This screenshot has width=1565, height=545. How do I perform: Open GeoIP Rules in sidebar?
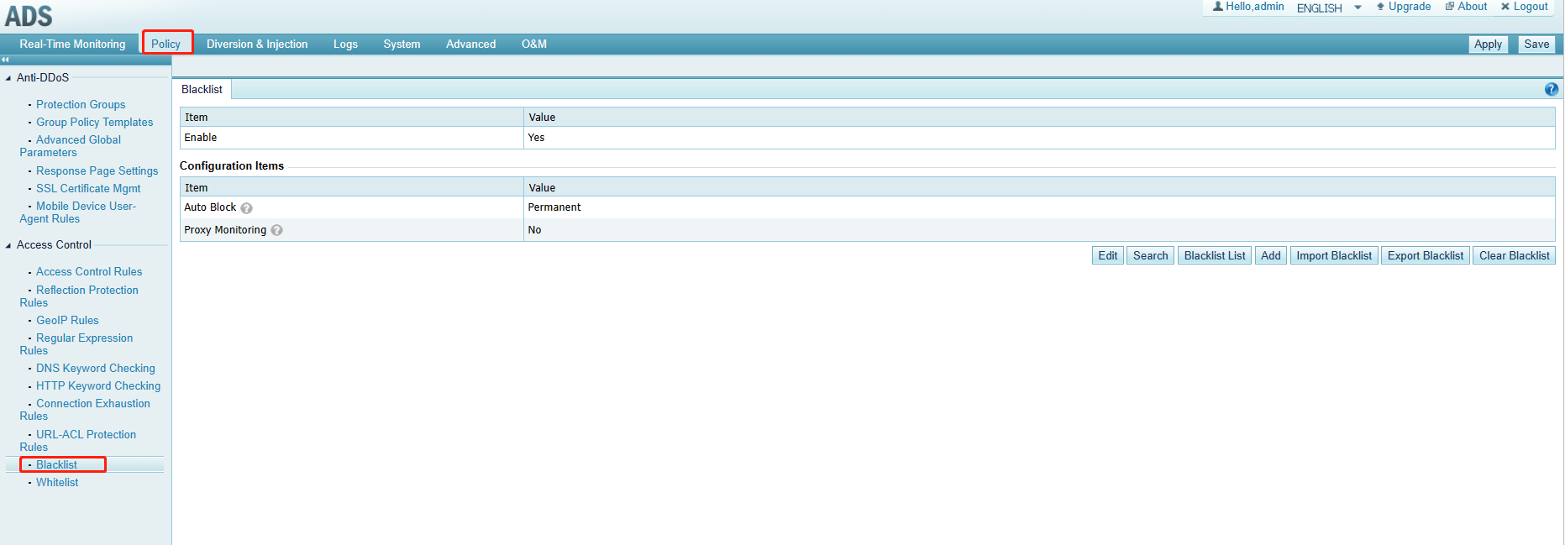67,320
